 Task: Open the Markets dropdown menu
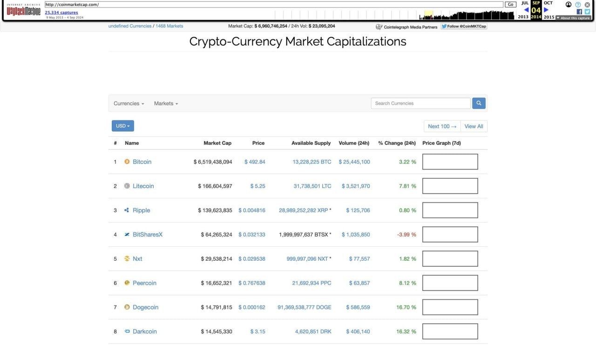(x=166, y=103)
